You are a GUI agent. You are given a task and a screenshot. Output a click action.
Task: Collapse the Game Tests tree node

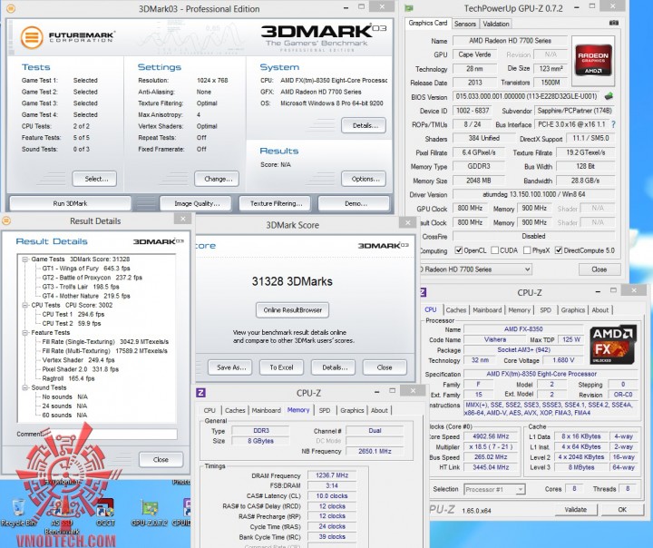tap(25, 259)
